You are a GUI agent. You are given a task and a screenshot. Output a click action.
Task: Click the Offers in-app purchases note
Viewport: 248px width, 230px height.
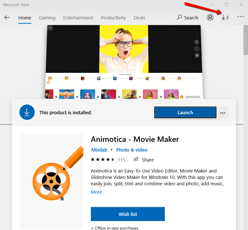[x=115, y=228]
